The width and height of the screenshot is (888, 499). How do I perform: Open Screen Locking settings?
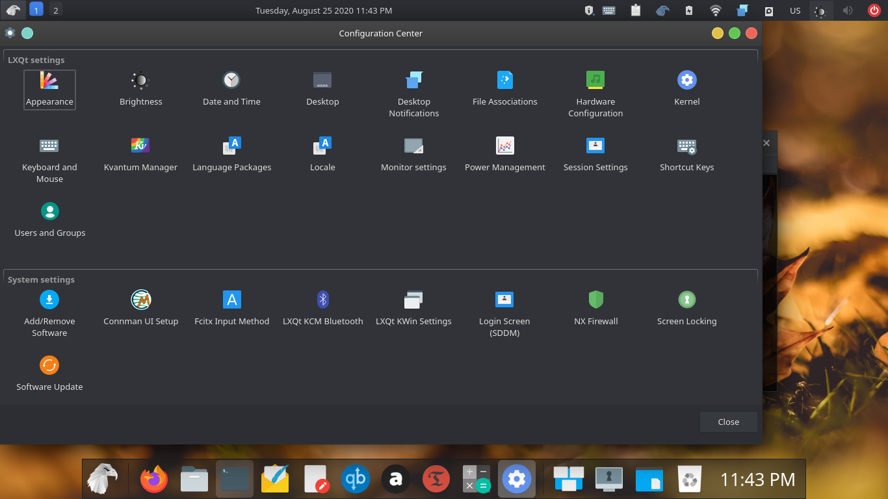pos(687,309)
